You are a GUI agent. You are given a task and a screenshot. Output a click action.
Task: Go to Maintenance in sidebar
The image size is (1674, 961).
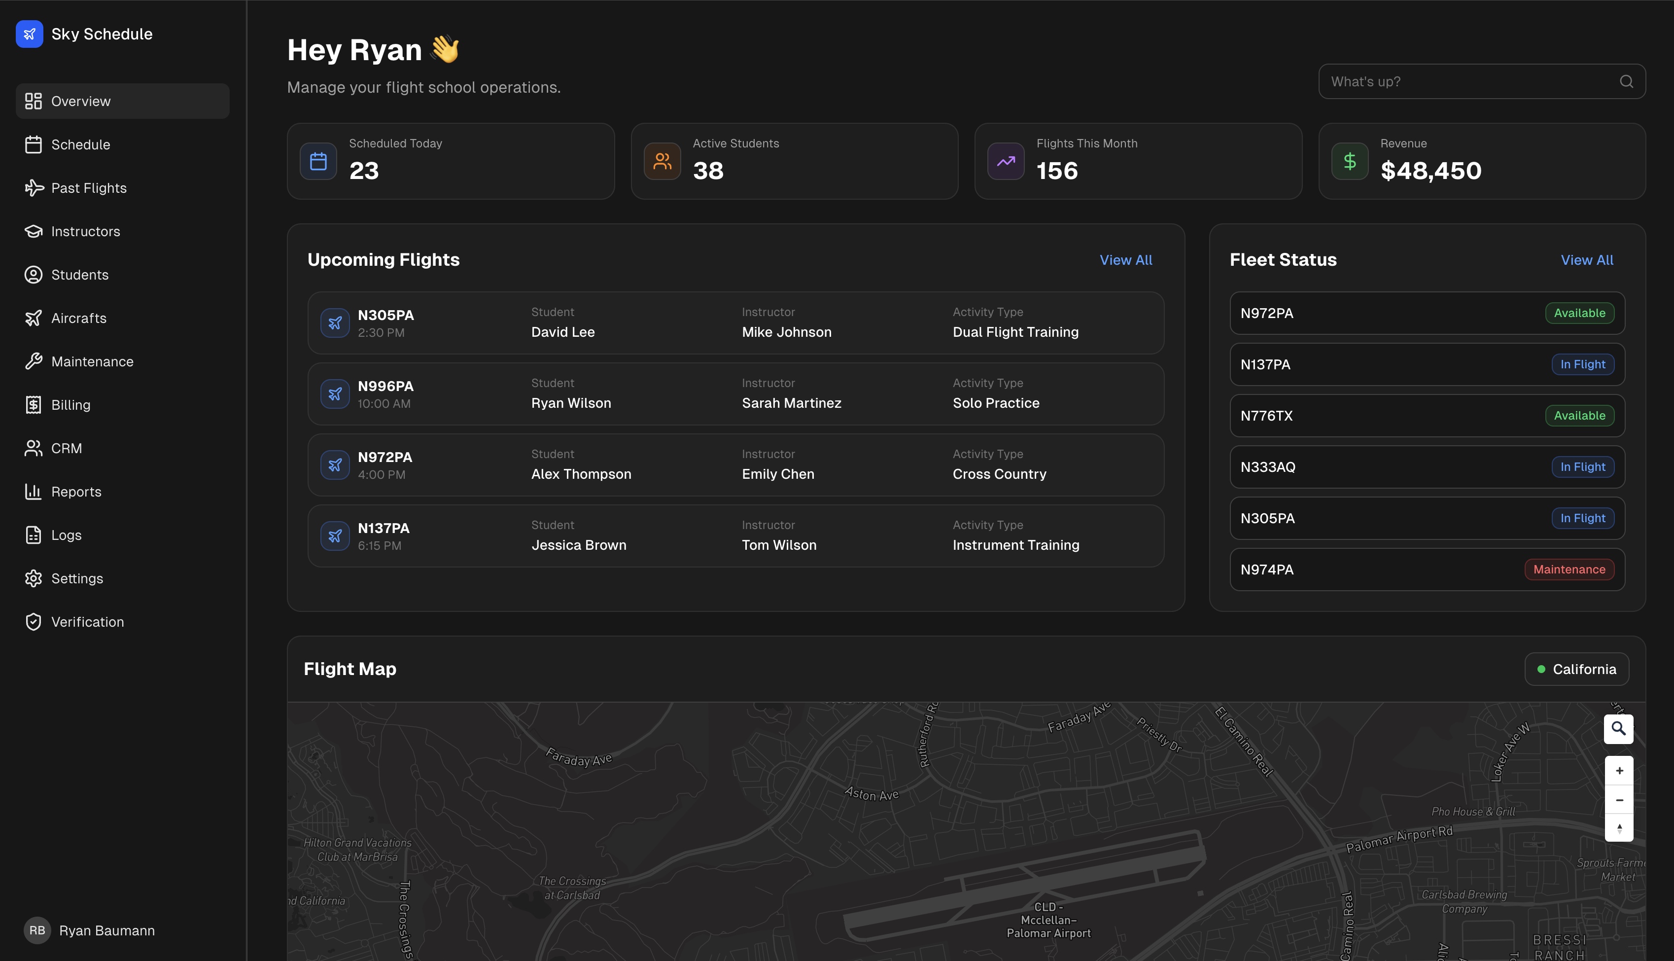[92, 362]
